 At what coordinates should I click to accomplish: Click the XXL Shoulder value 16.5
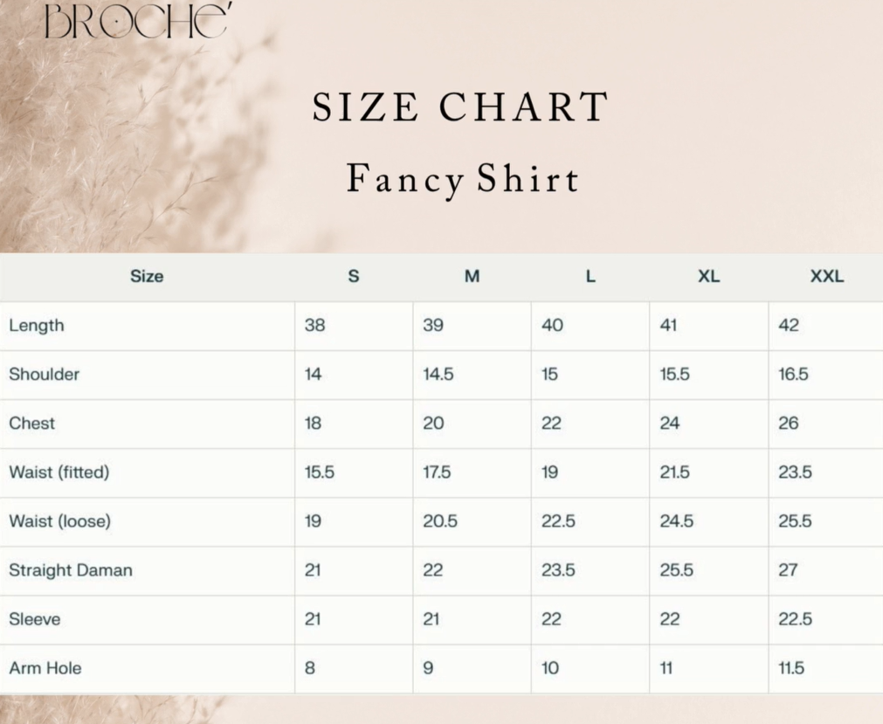coord(794,375)
